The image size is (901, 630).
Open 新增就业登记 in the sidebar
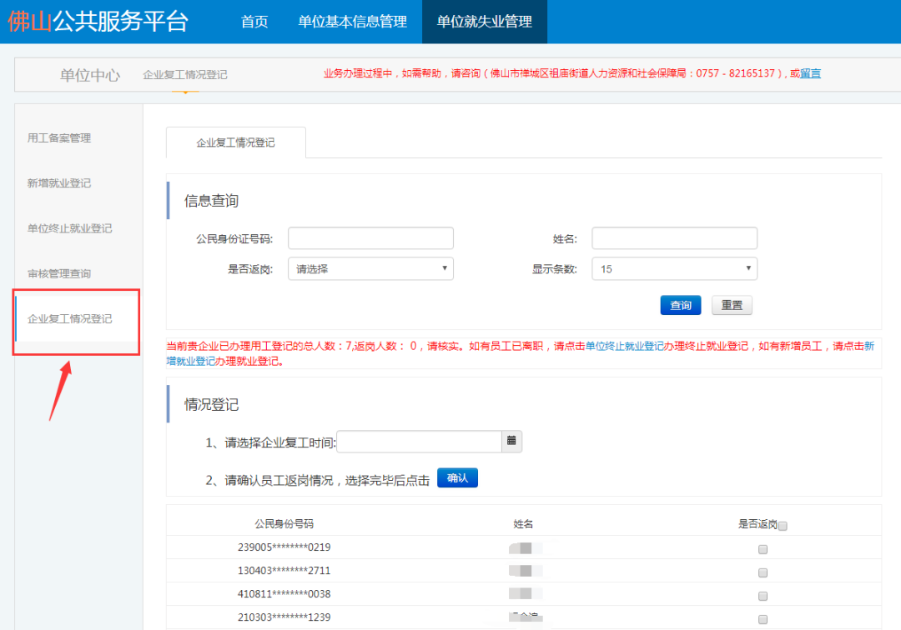pos(59,183)
